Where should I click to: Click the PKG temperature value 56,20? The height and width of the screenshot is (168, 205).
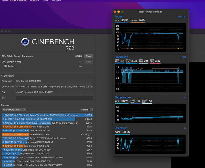click(x=125, y=101)
